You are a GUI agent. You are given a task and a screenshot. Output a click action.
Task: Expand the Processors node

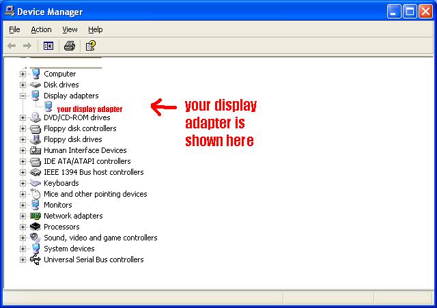[x=23, y=227]
